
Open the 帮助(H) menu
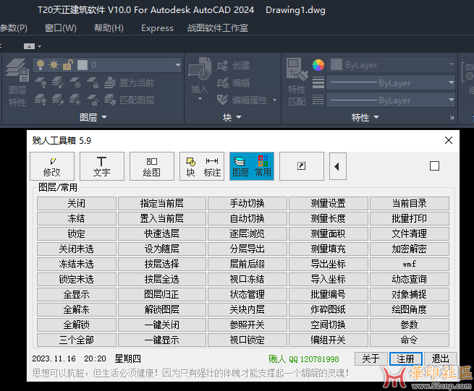click(109, 28)
